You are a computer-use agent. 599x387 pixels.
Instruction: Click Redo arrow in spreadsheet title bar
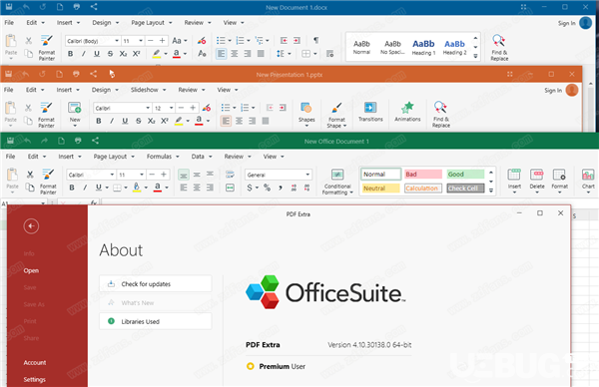(44, 141)
